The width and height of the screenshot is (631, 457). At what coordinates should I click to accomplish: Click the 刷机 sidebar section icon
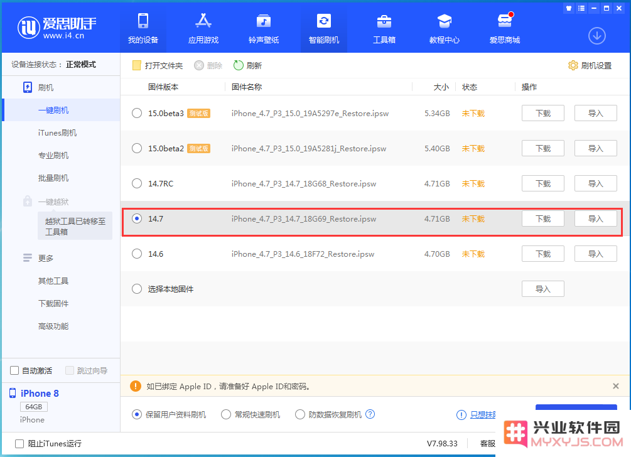[x=28, y=87]
